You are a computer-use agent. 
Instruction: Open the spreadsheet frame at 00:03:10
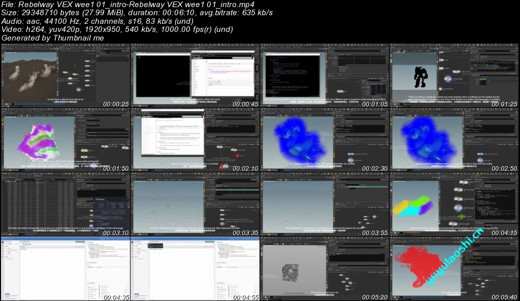pyautogui.click(x=66, y=204)
